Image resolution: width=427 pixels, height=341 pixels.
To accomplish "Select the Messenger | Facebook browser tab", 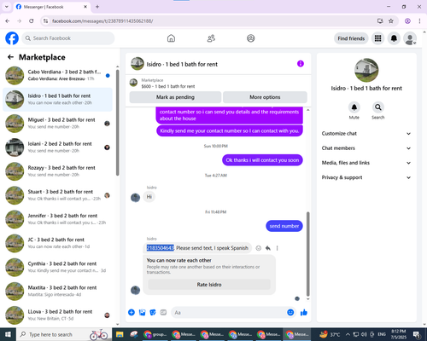I will point(52,7).
